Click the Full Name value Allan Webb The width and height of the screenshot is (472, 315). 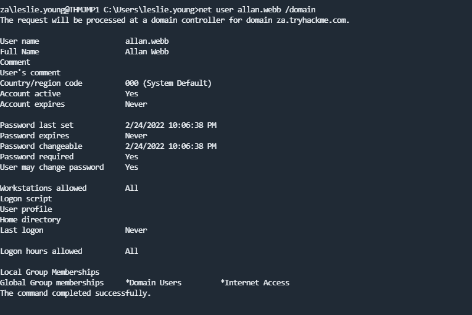[x=147, y=52]
